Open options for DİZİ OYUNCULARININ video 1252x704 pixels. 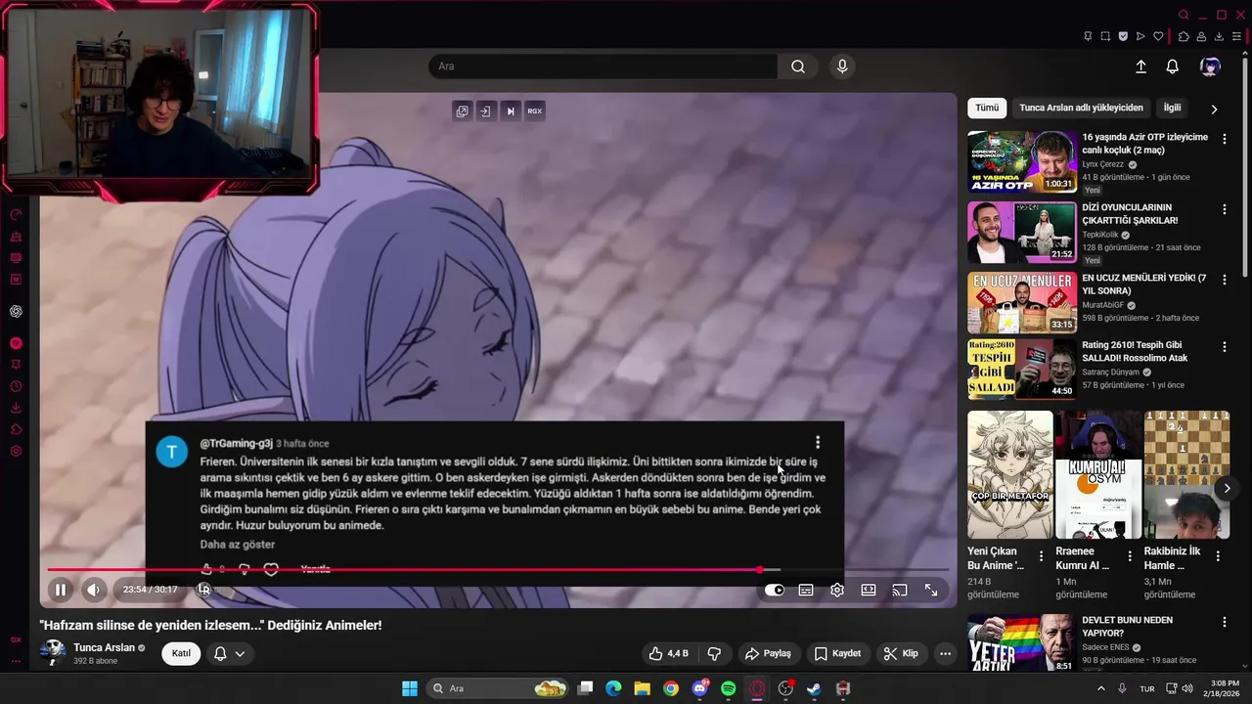pos(1224,210)
